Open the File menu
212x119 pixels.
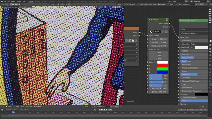[x=5, y=1]
